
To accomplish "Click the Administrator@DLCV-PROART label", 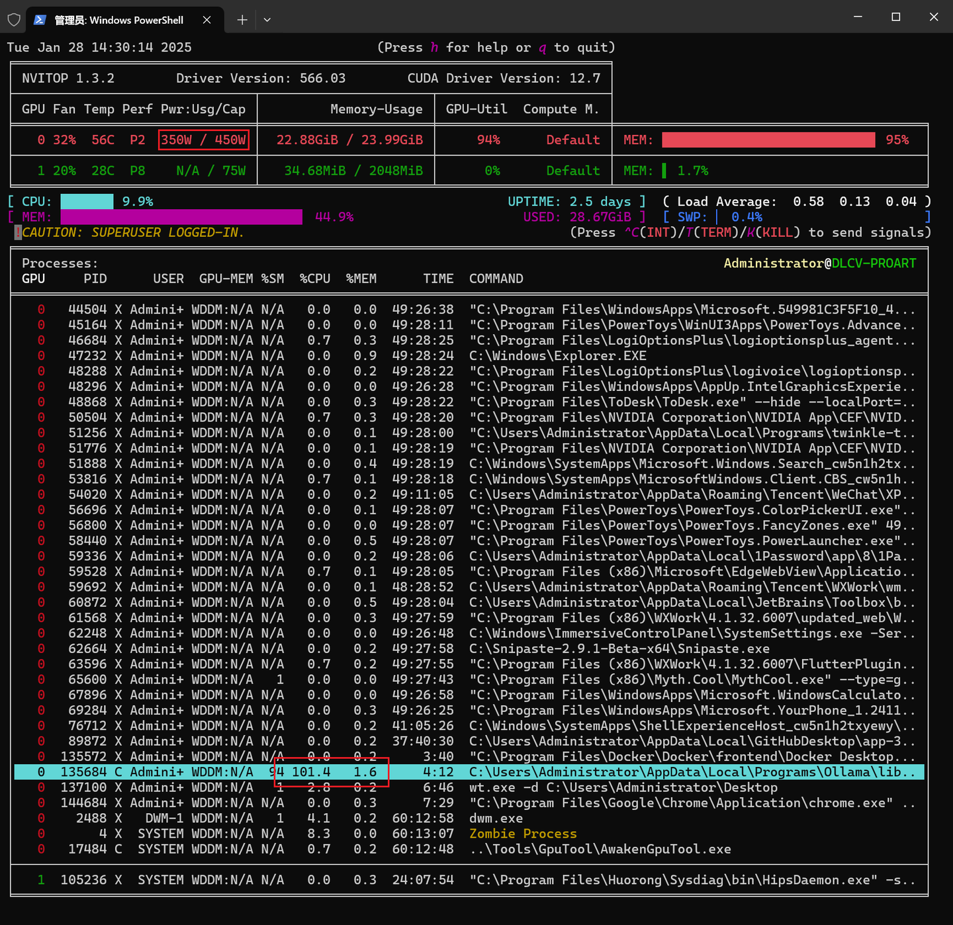I will (821, 263).
